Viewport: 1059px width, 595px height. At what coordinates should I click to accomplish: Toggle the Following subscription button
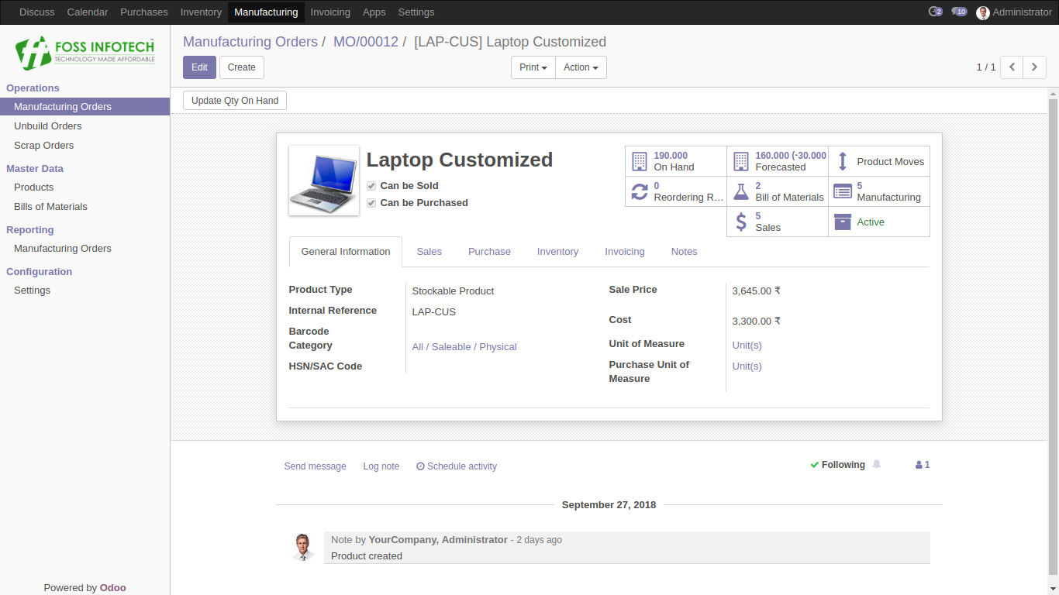(837, 465)
